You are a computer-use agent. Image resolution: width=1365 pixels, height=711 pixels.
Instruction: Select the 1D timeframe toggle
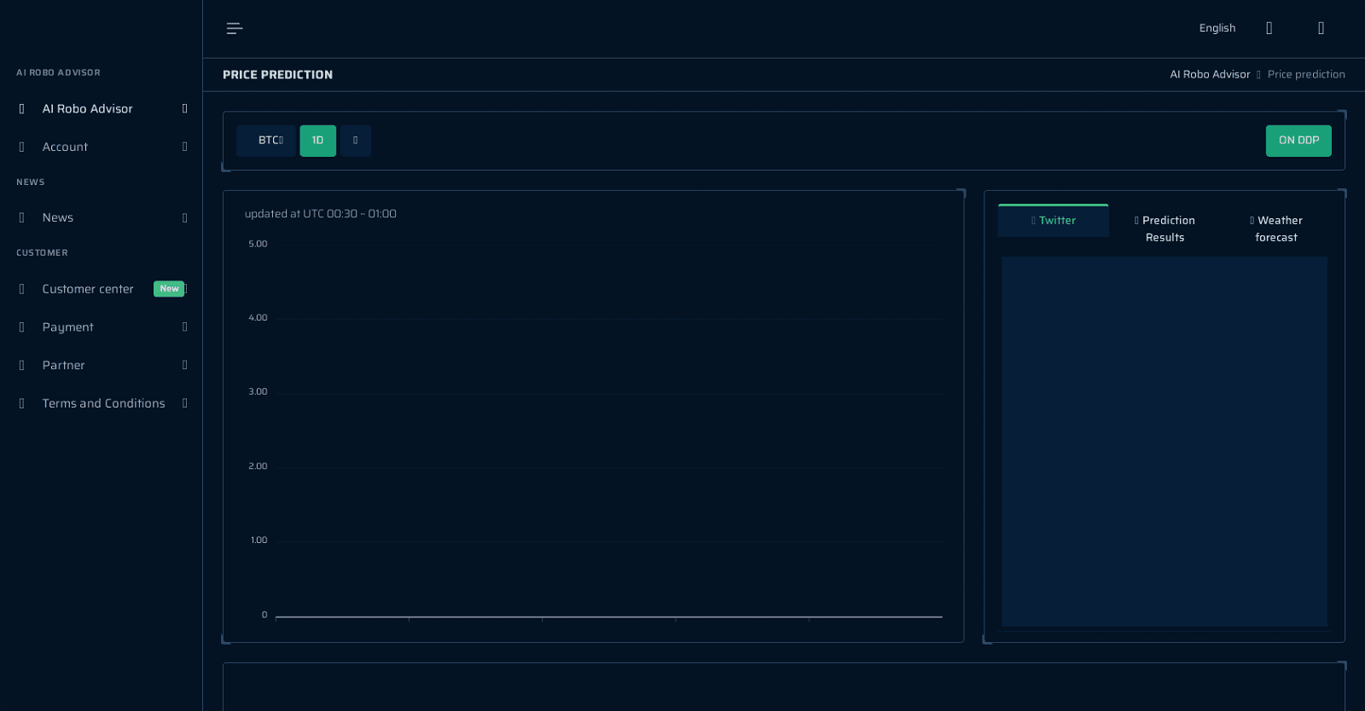317,141
